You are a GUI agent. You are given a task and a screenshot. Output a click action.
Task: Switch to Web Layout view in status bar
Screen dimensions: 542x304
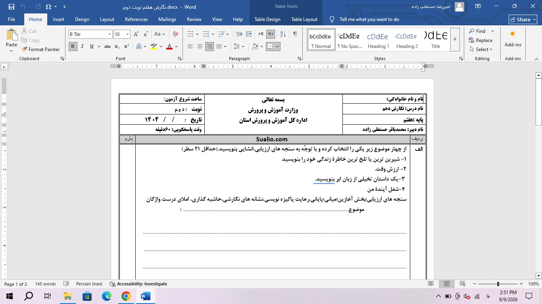point(462,284)
